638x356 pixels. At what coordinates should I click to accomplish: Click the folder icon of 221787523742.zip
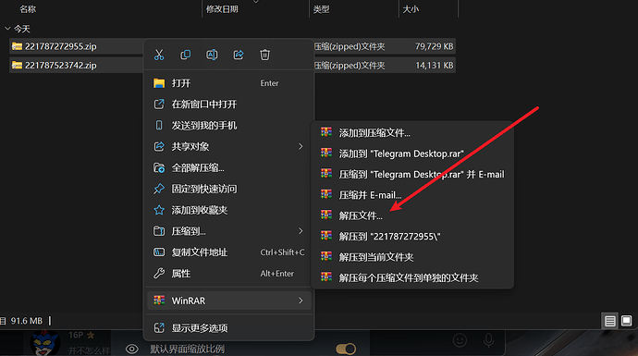click(x=17, y=65)
